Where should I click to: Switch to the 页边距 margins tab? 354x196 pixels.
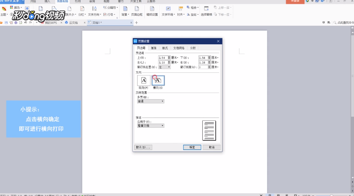coord(141,48)
